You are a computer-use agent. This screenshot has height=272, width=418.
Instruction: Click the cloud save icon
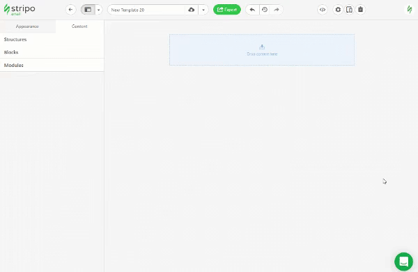[x=192, y=10]
